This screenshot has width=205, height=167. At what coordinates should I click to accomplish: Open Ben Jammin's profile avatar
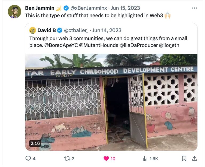pos(14,12)
